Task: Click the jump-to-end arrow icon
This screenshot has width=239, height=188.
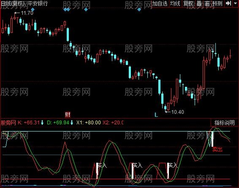Action: click(x=228, y=3)
